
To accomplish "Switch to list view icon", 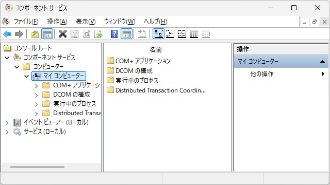I will point(182,34).
